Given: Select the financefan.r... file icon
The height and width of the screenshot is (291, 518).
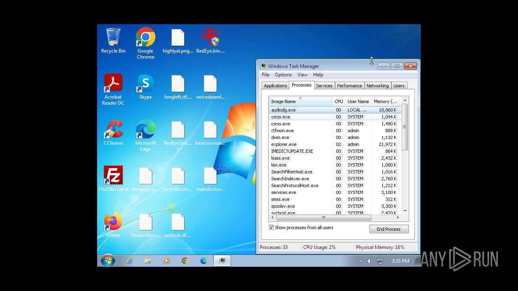Looking at the screenshot, I should point(145,225).
